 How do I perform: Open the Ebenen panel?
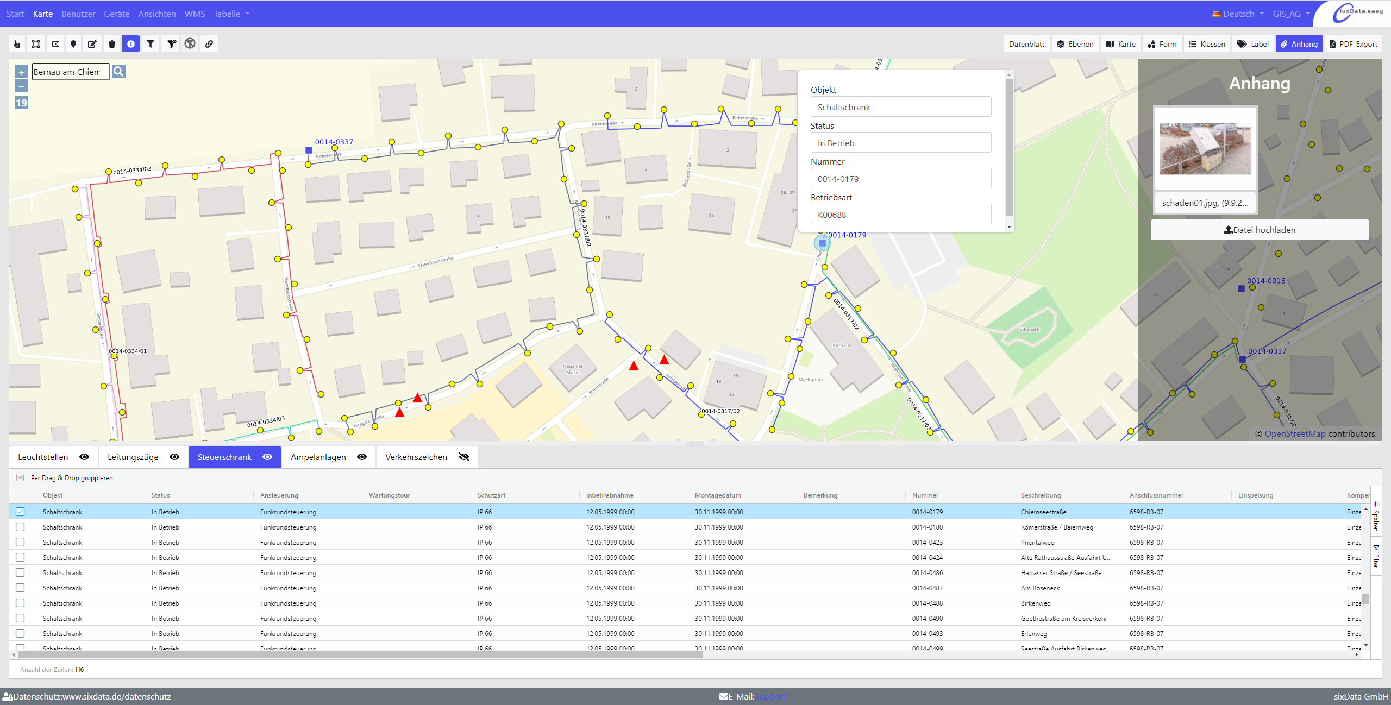pyautogui.click(x=1075, y=44)
